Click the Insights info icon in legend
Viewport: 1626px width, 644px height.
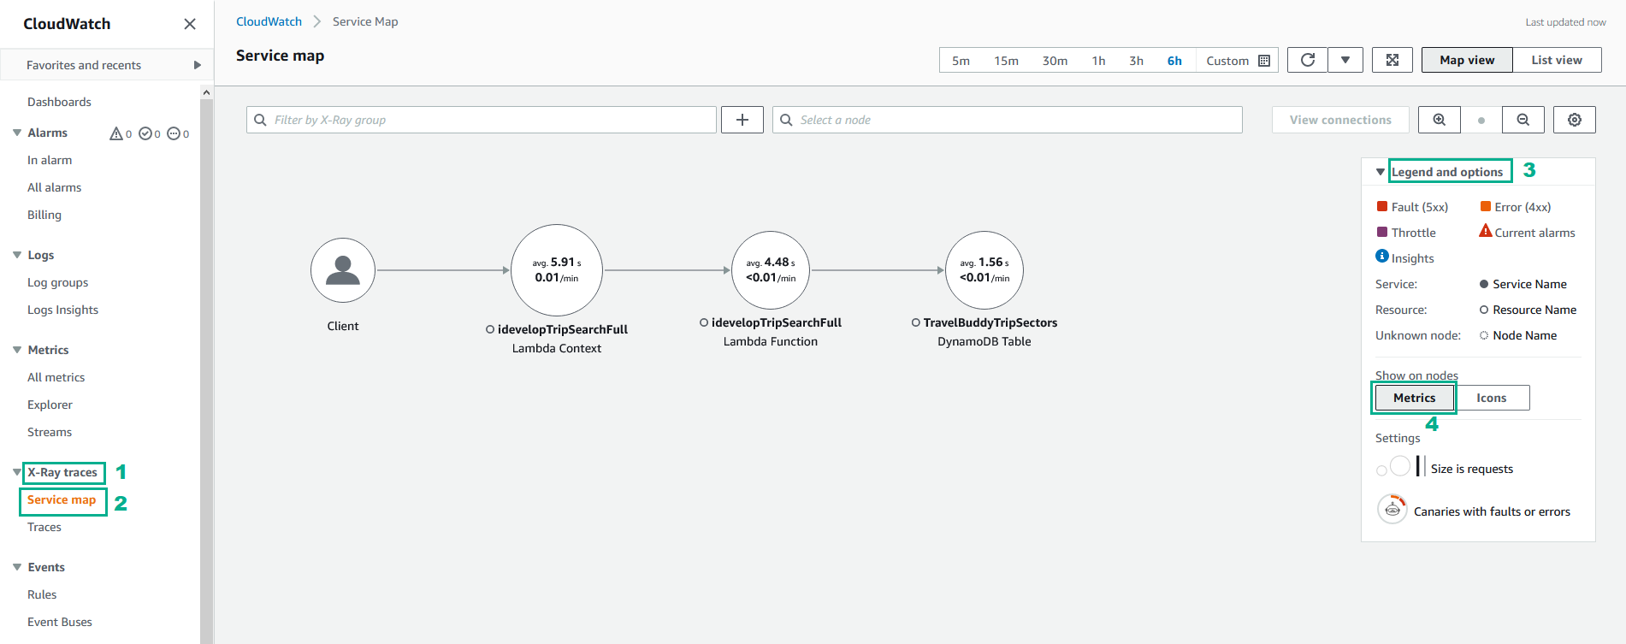pyautogui.click(x=1382, y=257)
